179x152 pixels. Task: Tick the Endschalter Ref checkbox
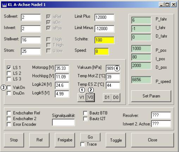pyautogui.click(x=9, y=113)
